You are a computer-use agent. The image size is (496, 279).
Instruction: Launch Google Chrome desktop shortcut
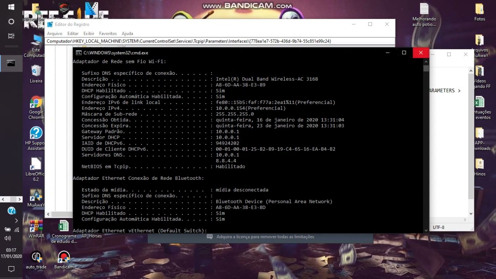pos(36,108)
